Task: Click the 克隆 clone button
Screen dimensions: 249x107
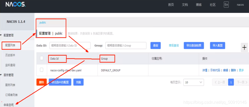Action: point(78,82)
